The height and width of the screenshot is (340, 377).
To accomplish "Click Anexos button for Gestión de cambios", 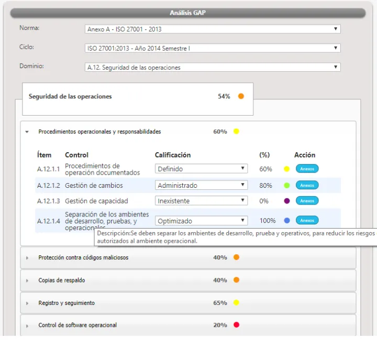I will tap(307, 185).
